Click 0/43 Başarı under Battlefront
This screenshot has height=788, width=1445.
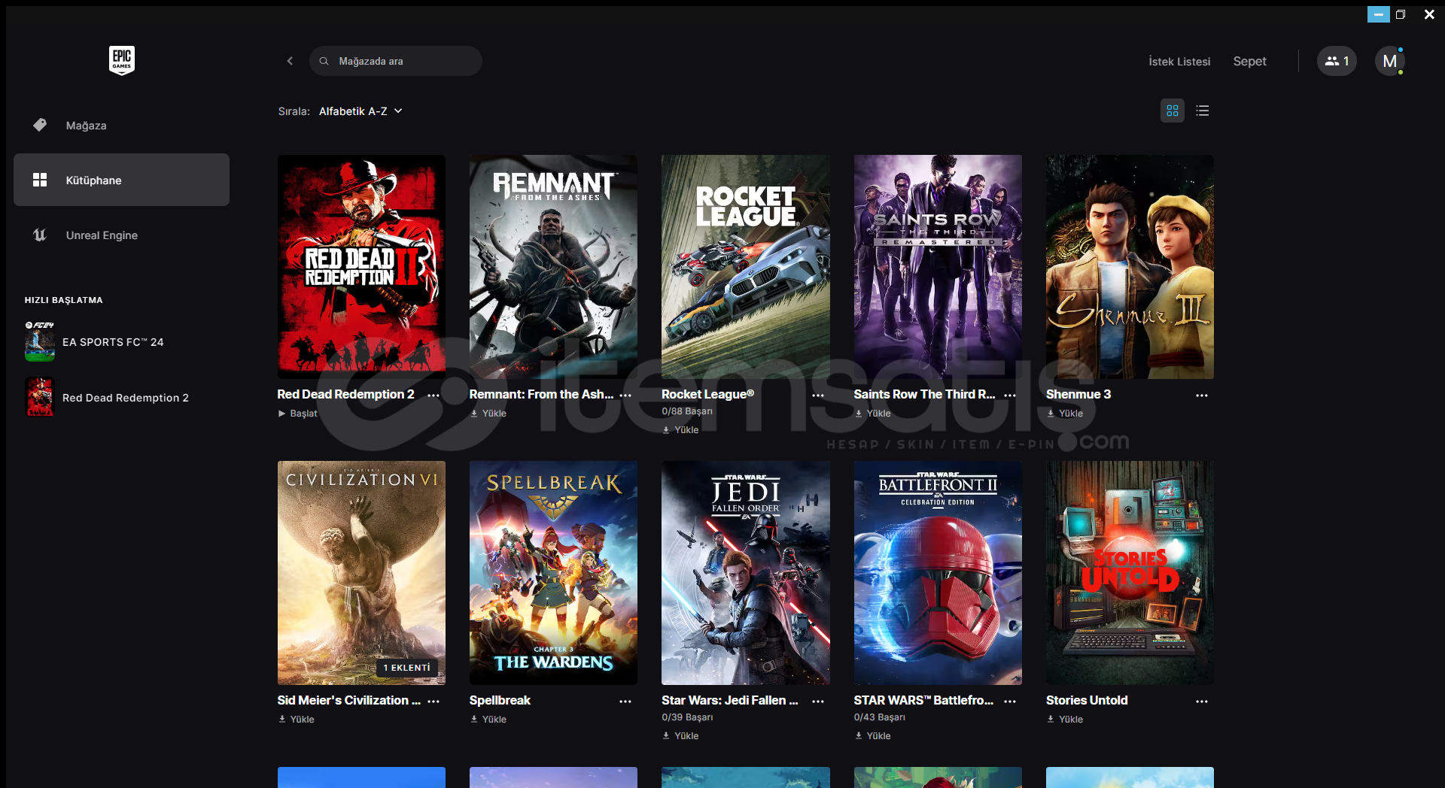click(880, 717)
